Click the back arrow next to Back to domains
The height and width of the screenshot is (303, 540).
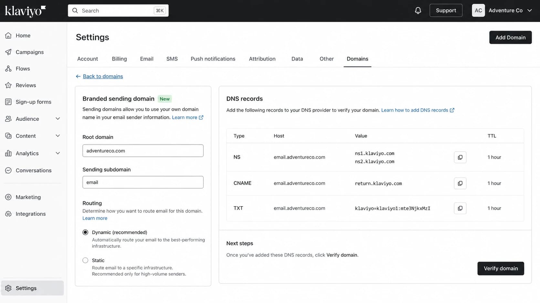pos(78,76)
